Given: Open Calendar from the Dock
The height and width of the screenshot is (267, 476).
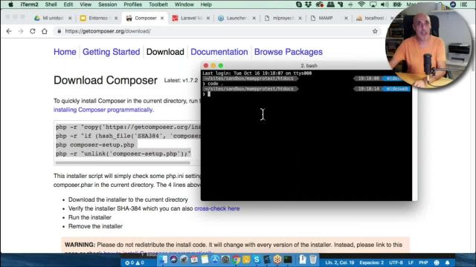Looking at the screenshot, I should coord(194,260).
